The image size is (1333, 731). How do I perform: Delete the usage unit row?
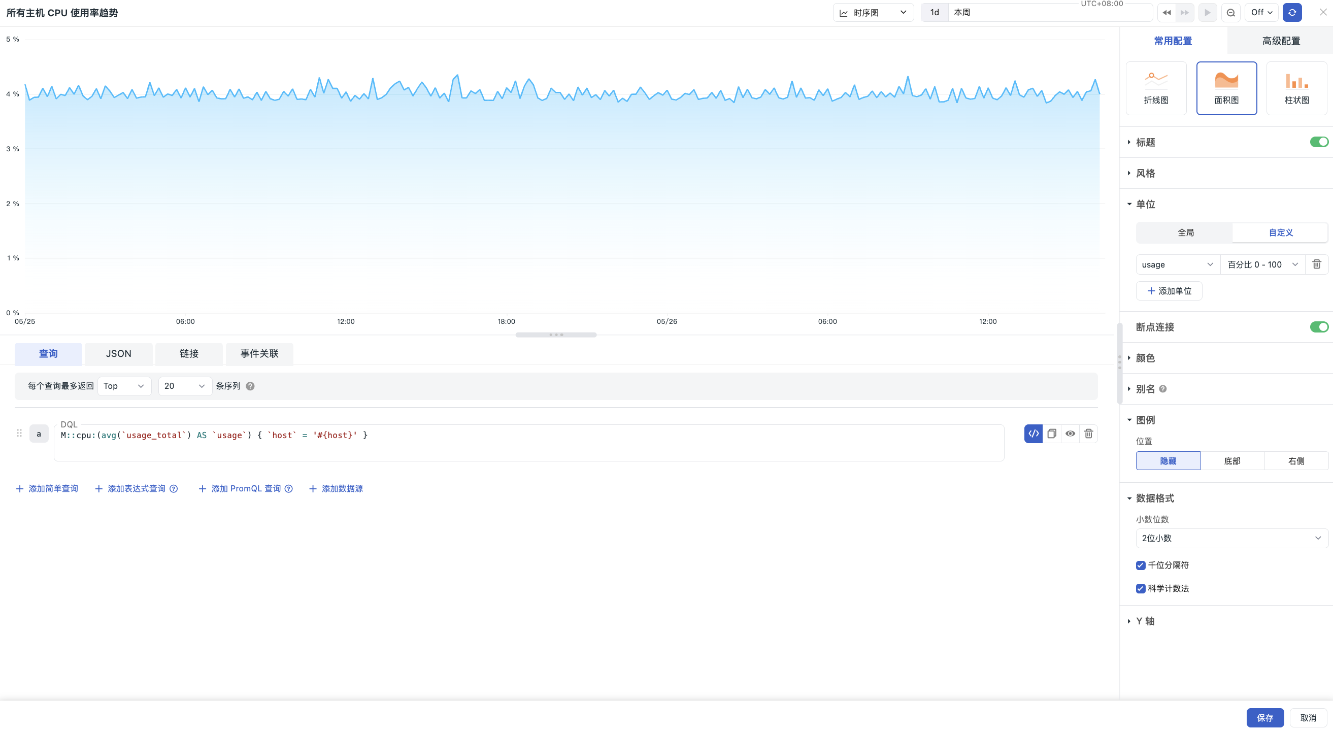(x=1316, y=264)
